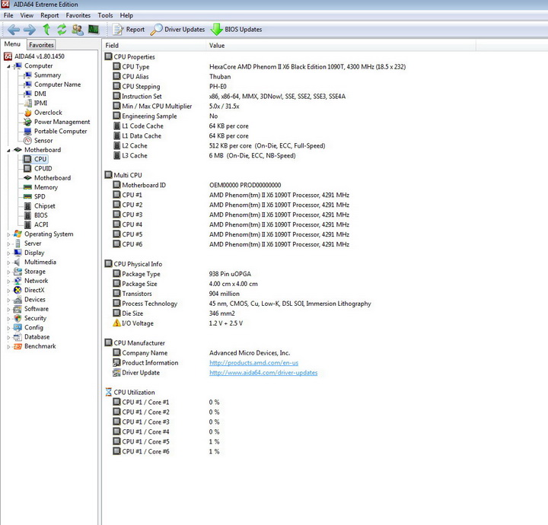Open the DMI page
548x525 pixels.
pyautogui.click(x=40, y=94)
